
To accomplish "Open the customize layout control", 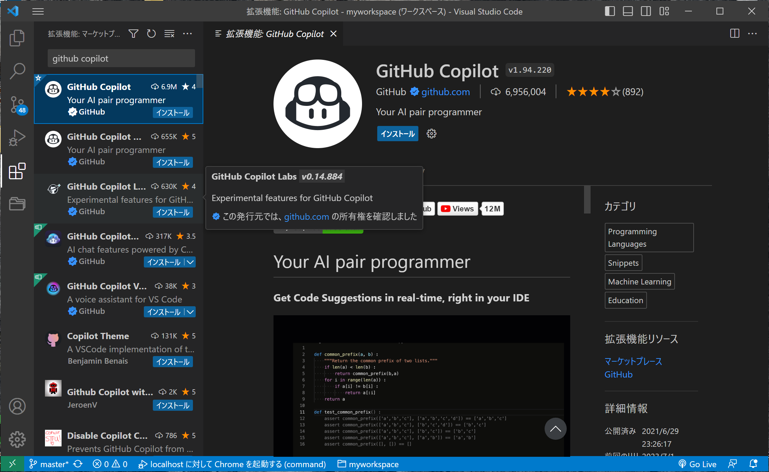I will pyautogui.click(x=664, y=11).
